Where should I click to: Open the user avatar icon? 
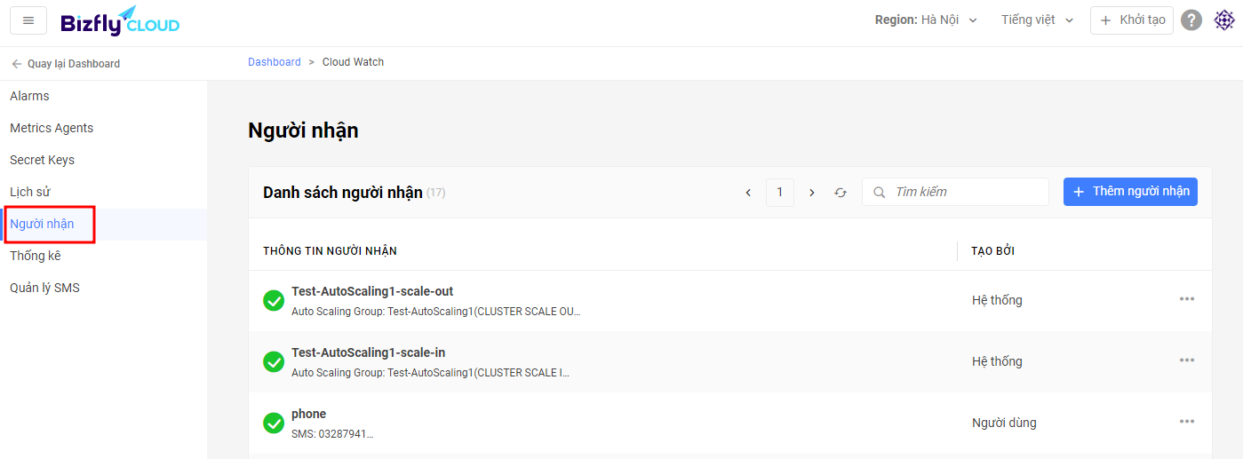click(x=1225, y=20)
